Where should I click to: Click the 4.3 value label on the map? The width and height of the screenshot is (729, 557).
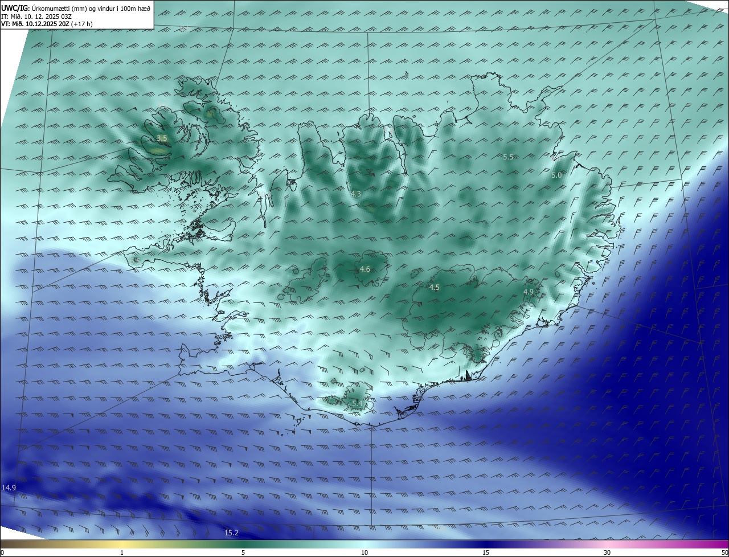(x=356, y=194)
